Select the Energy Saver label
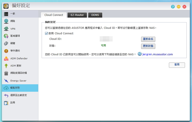 [x=18, y=81]
